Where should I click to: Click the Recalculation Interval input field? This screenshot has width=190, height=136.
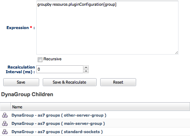60,69
